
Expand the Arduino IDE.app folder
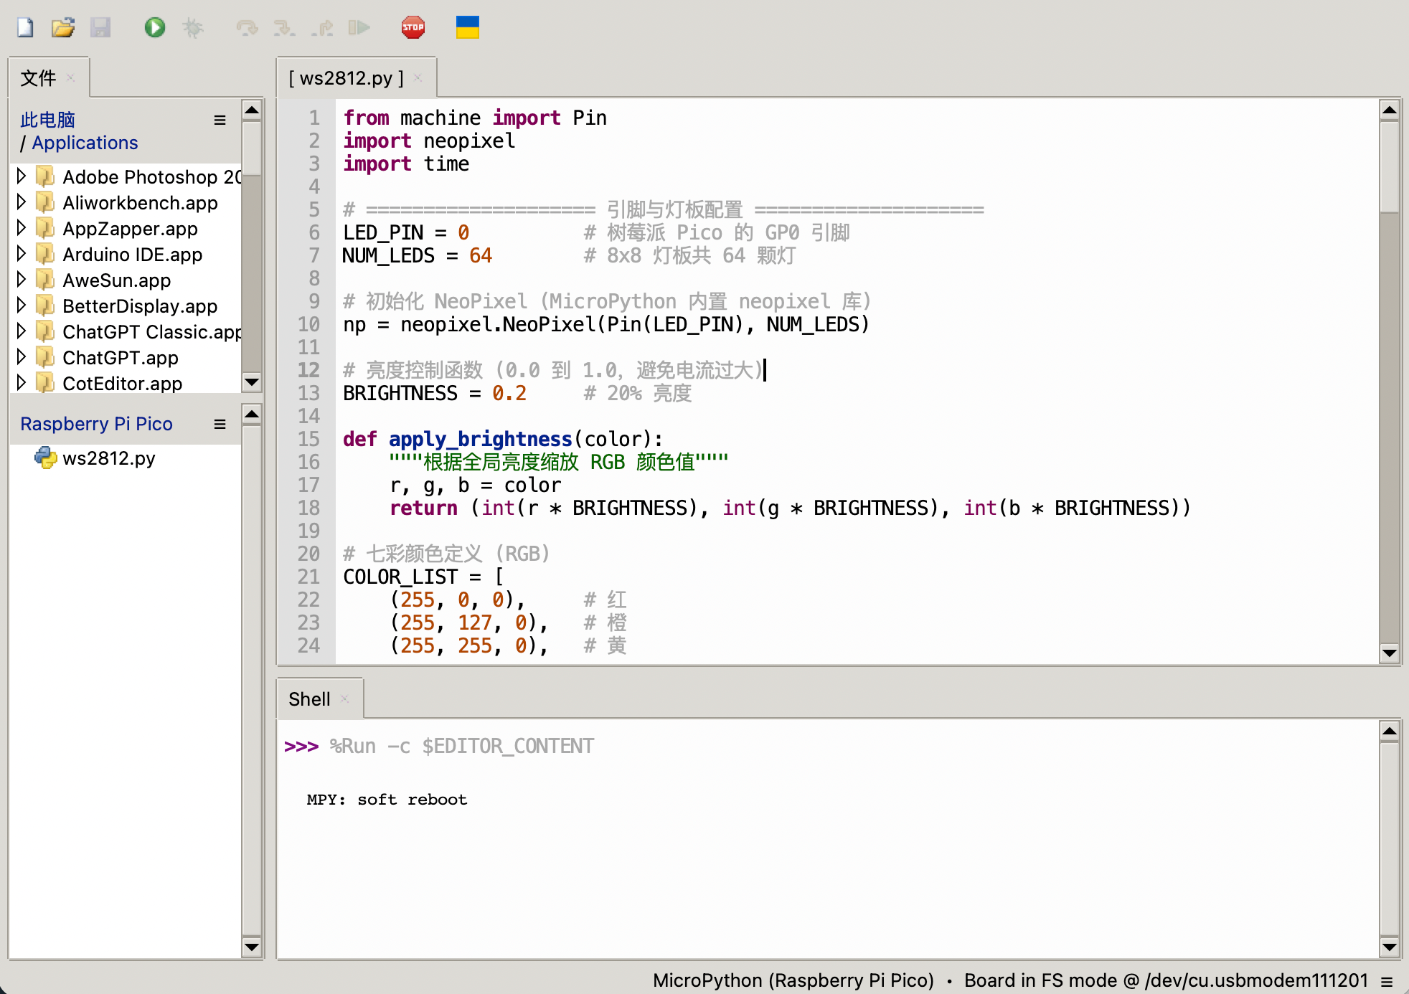tap(21, 254)
